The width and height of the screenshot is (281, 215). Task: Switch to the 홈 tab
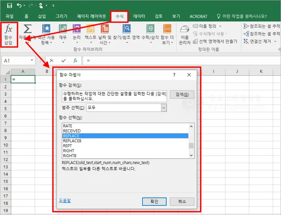tap(26, 16)
